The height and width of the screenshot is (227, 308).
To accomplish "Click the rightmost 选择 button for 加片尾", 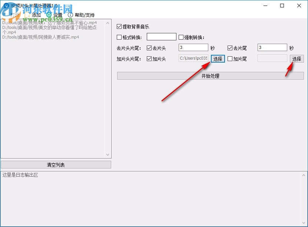I will click(297, 59).
